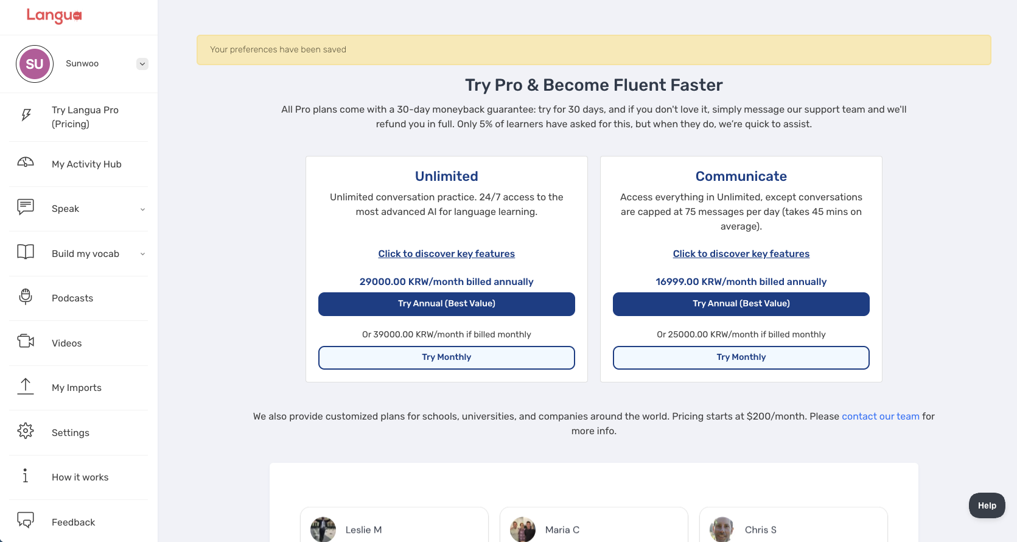1017x542 pixels.
Task: Open the Activity Hub gauge icon
Action: point(26,163)
